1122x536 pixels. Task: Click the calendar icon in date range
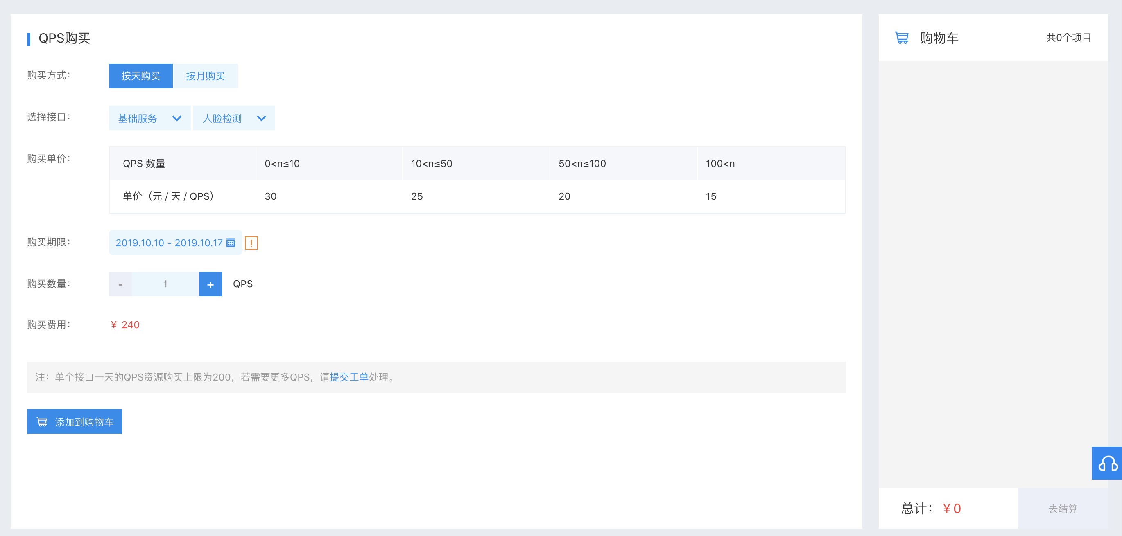(231, 243)
